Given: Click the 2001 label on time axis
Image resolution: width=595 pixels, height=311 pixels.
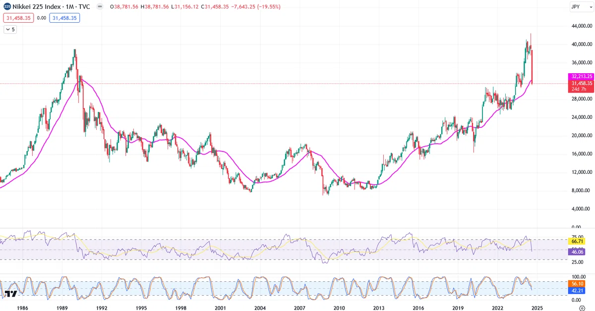Looking at the screenshot, I should point(220,308).
